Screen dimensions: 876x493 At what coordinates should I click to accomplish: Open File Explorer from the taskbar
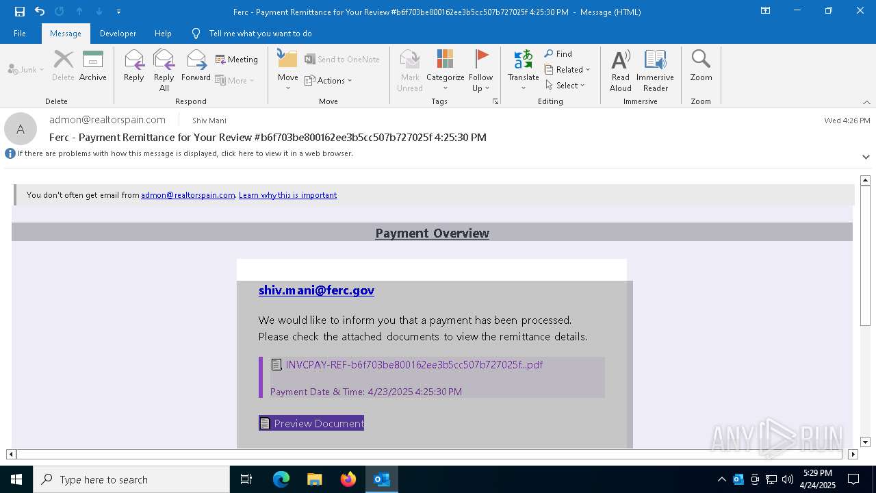tap(315, 479)
